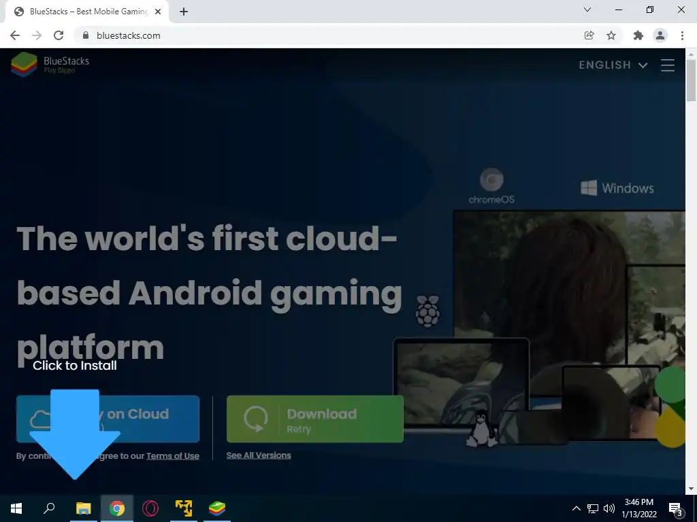Image resolution: width=697 pixels, height=522 pixels.
Task: Click the scrollbar down arrow
Action: point(691,489)
